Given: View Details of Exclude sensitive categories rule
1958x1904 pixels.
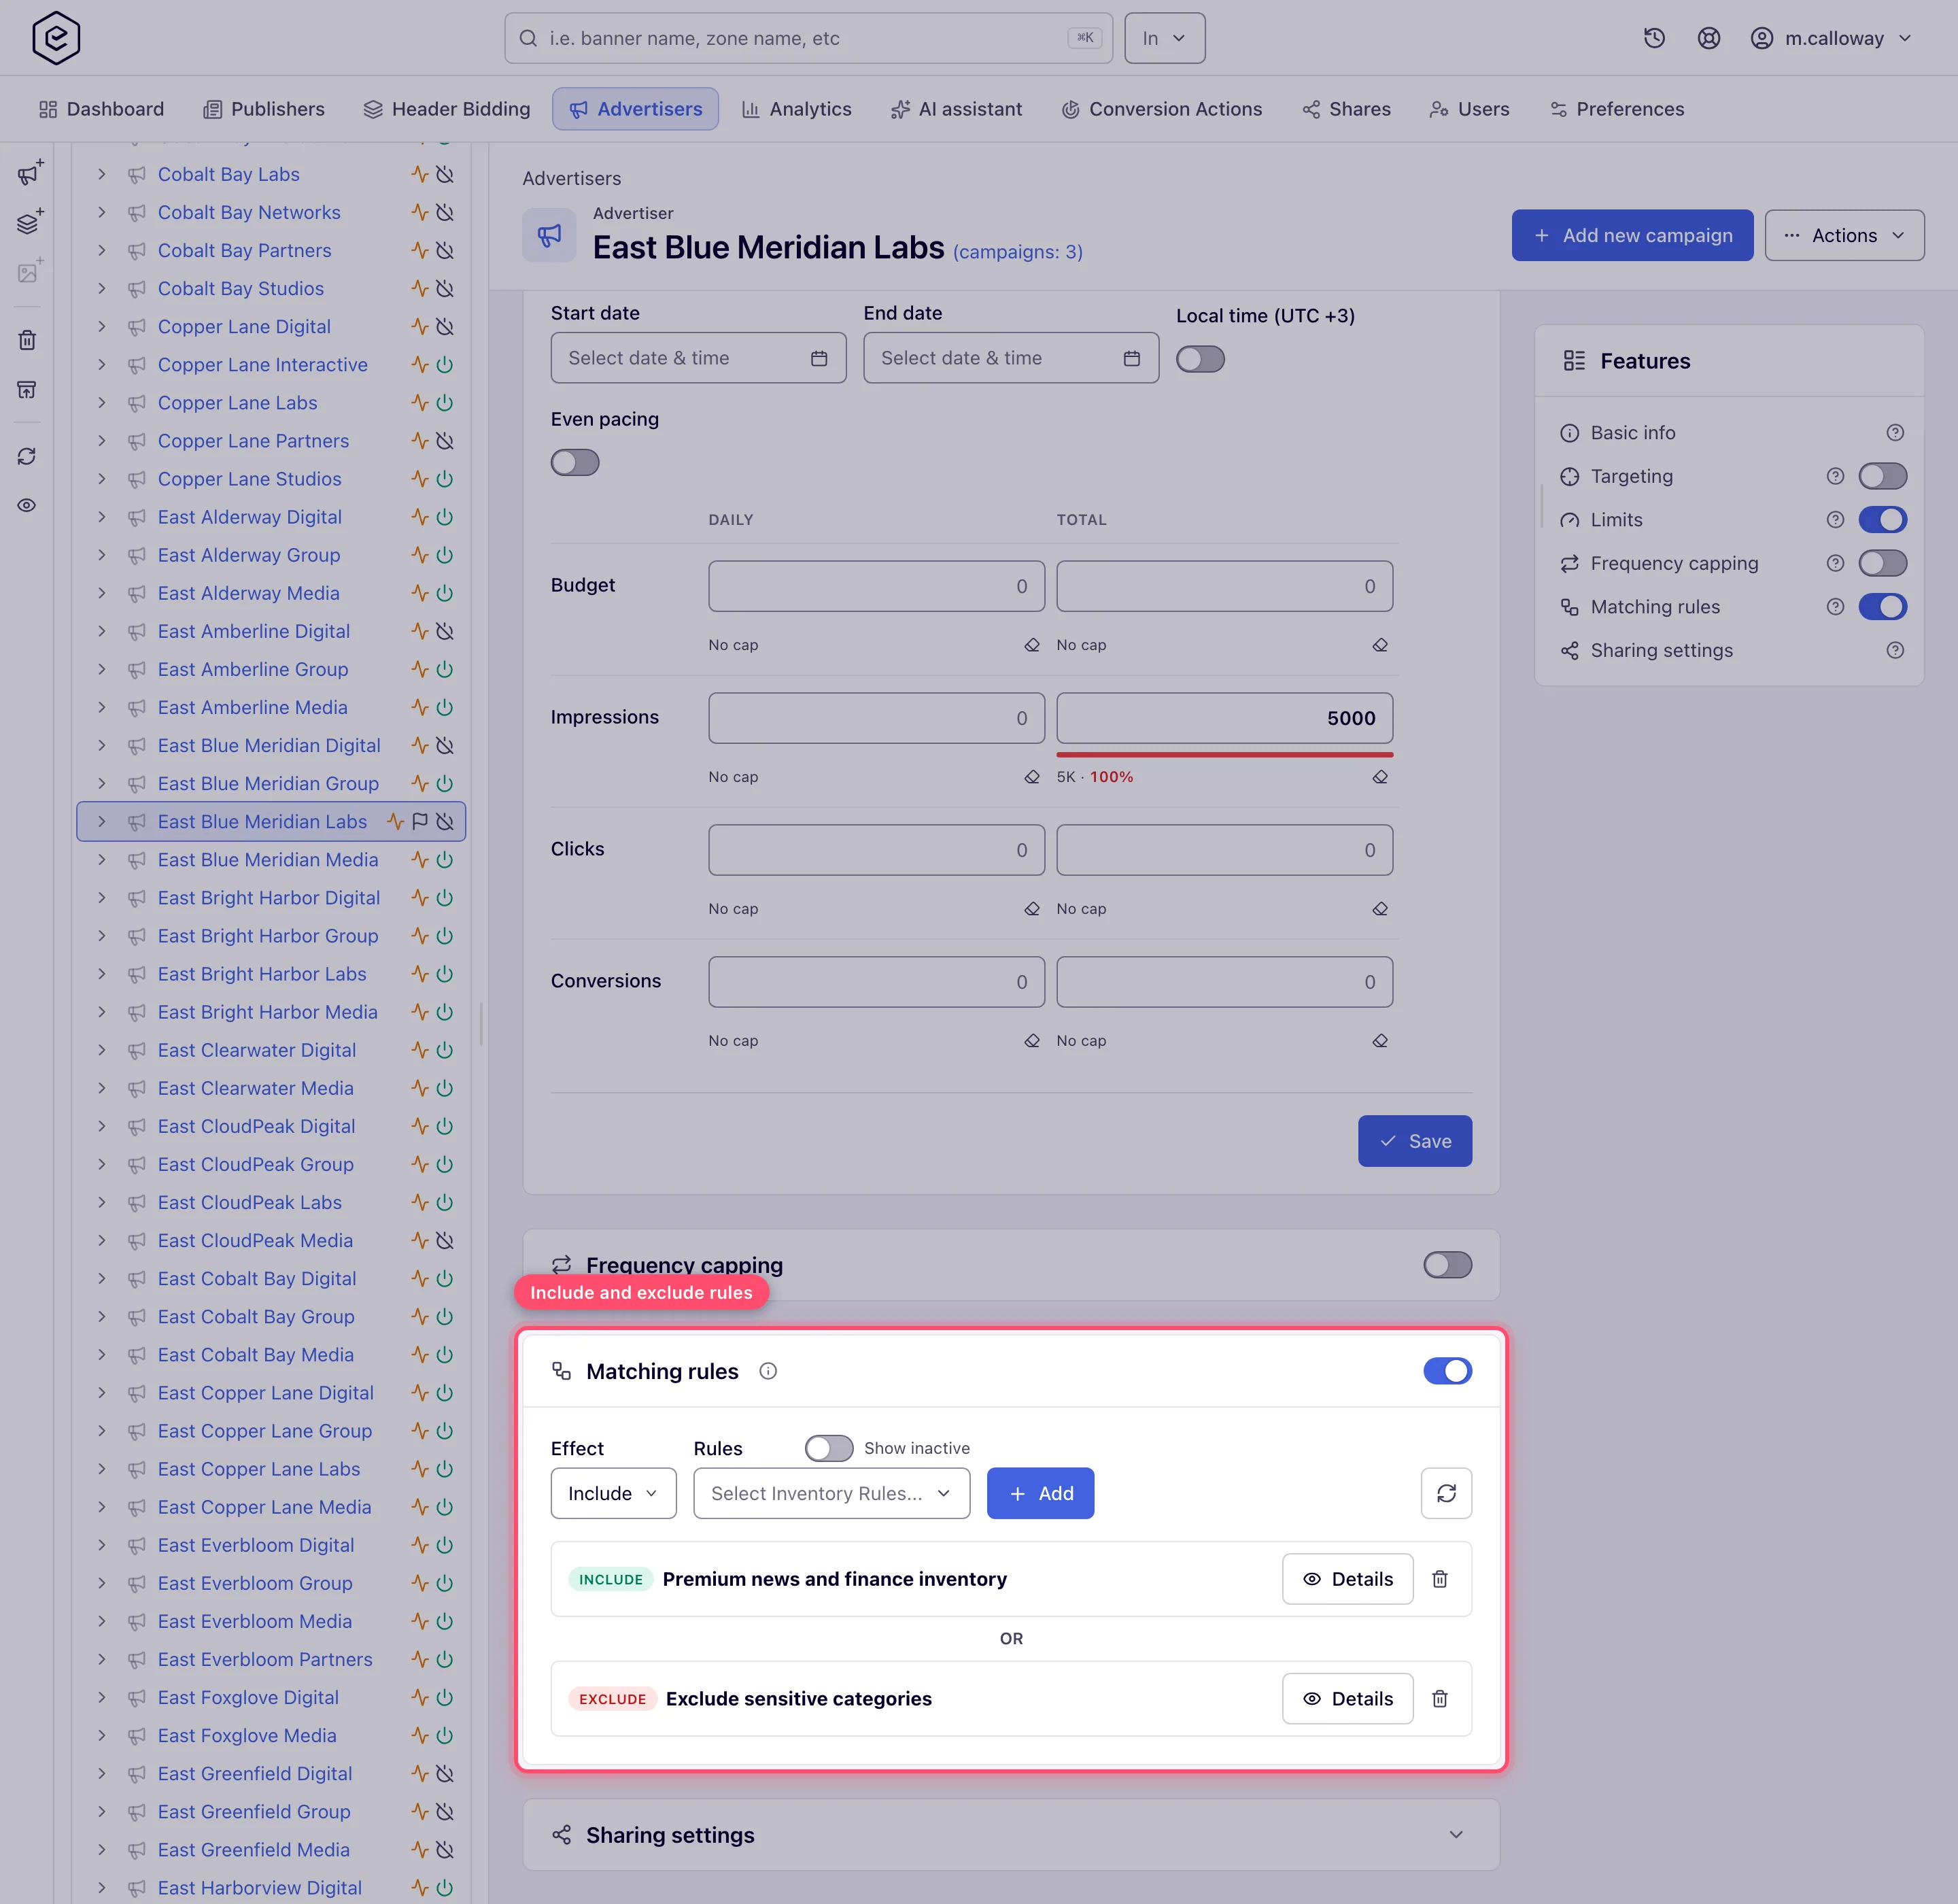Looking at the screenshot, I should point(1347,1699).
